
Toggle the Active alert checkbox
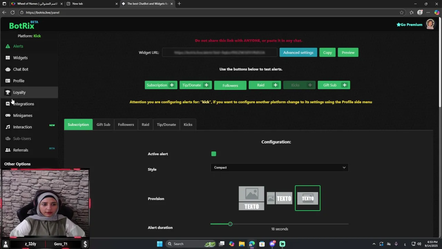click(214, 154)
